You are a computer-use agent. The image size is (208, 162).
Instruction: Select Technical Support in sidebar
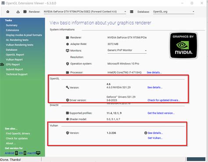click(x=17, y=74)
